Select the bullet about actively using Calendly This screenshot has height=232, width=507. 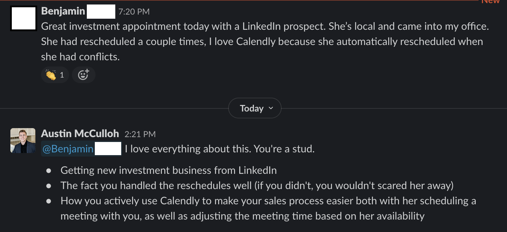point(268,208)
